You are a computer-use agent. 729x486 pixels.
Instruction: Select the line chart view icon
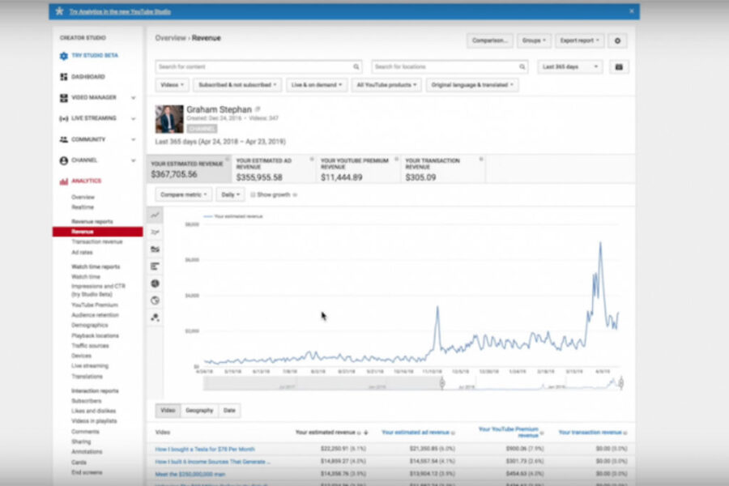155,215
